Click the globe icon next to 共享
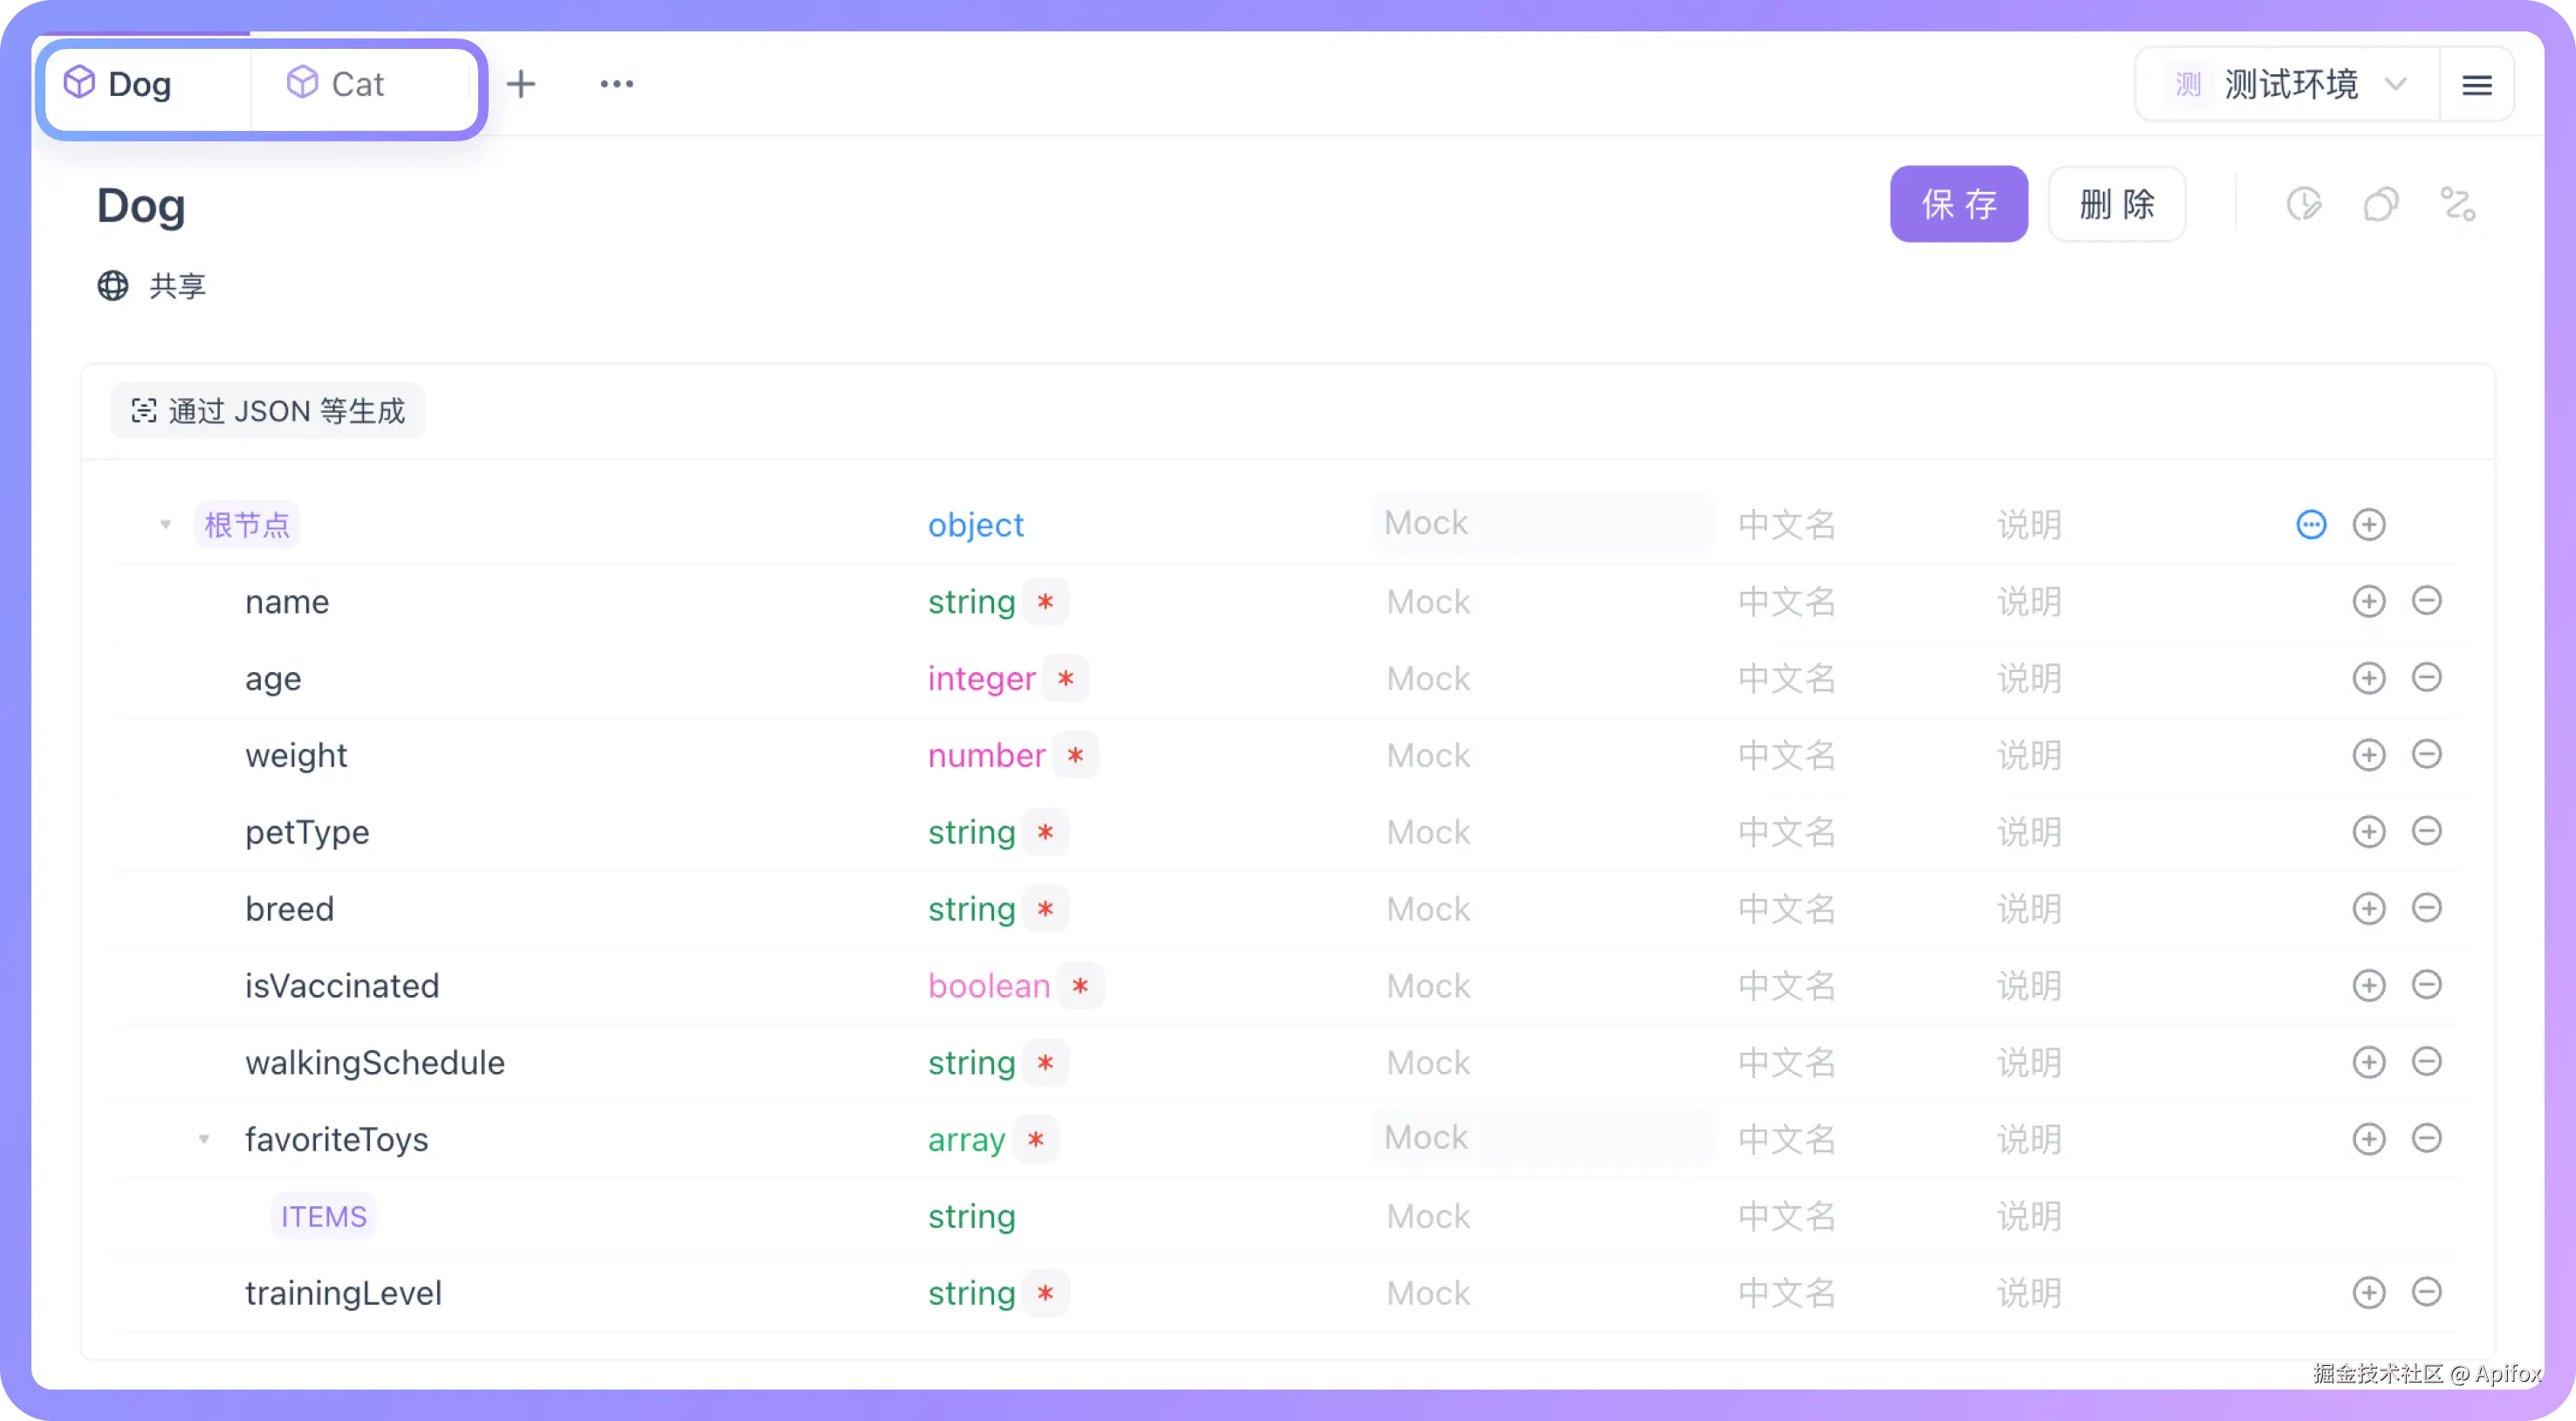Viewport: 2576px width, 1421px height. click(x=112, y=286)
